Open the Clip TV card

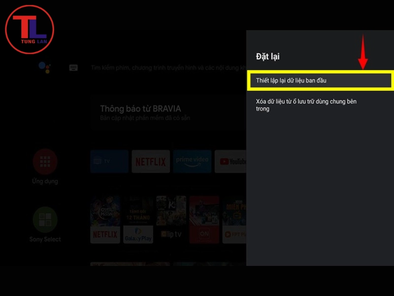tap(171, 220)
